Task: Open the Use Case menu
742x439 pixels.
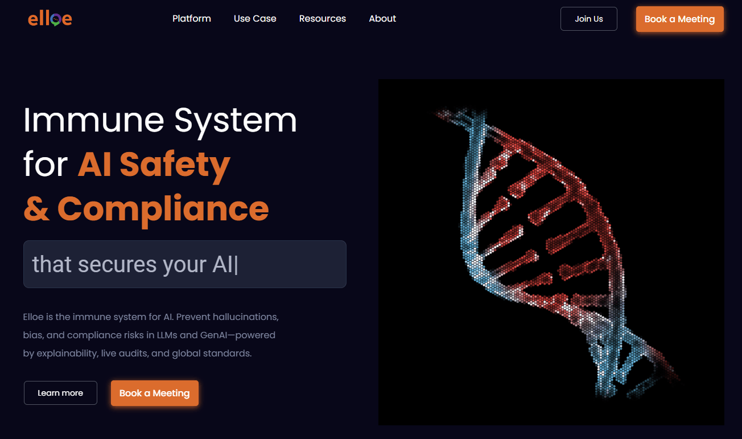Action: tap(255, 19)
